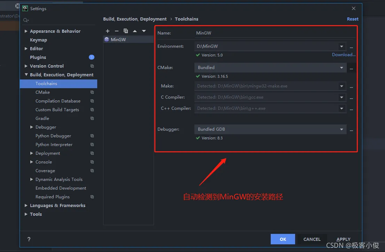Click the Download... link for MinGW
Viewport: 385px width, 252px height.
point(344,54)
